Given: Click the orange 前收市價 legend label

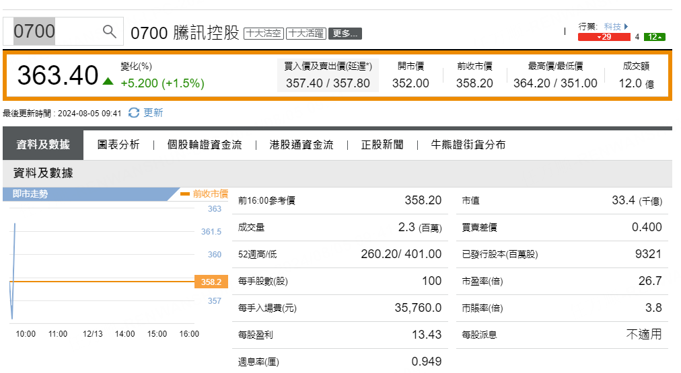Looking at the screenshot, I should click(210, 194).
